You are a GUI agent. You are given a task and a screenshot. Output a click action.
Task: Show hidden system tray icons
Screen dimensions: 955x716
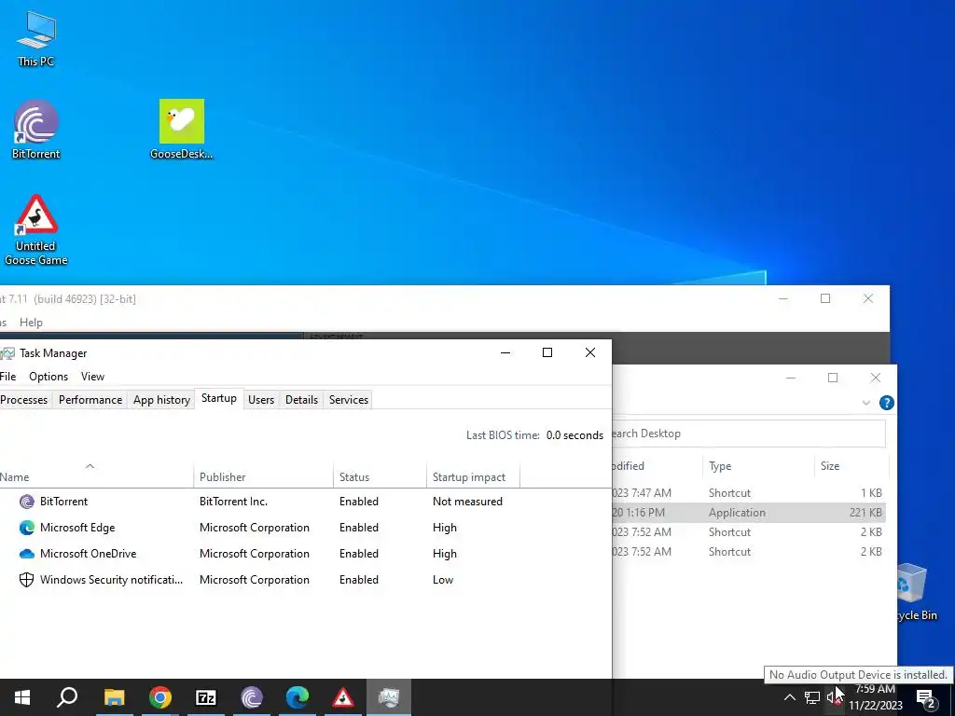(789, 697)
